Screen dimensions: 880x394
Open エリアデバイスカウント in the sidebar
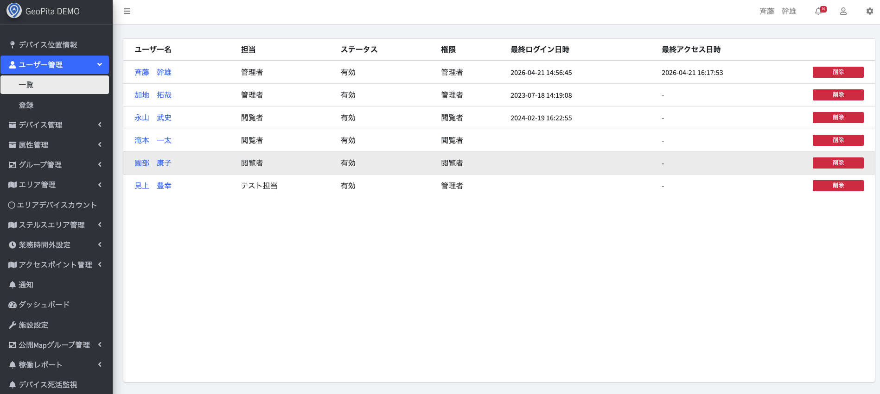pyautogui.click(x=57, y=205)
